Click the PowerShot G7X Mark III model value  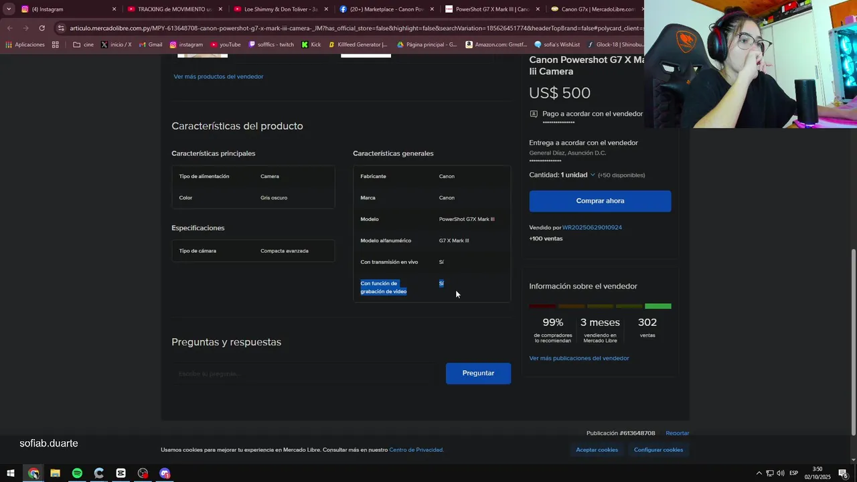pyautogui.click(x=467, y=219)
